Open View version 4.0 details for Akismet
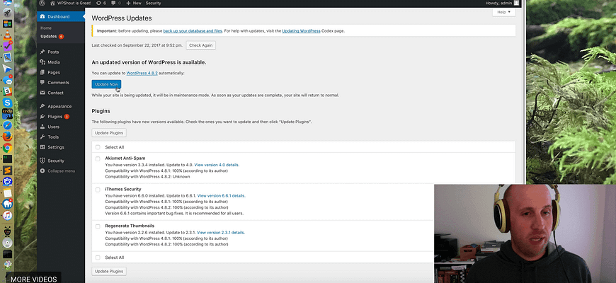Screen dimensions: 616x283 (217, 165)
